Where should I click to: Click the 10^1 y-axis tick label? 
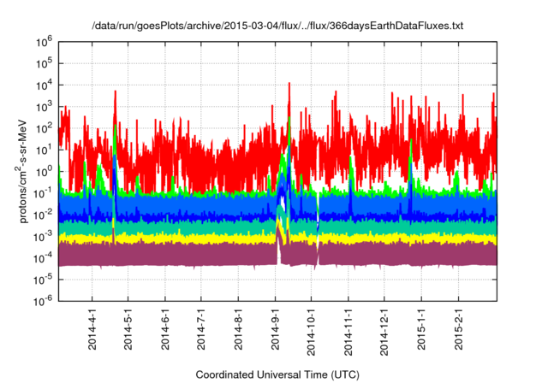click(x=44, y=150)
